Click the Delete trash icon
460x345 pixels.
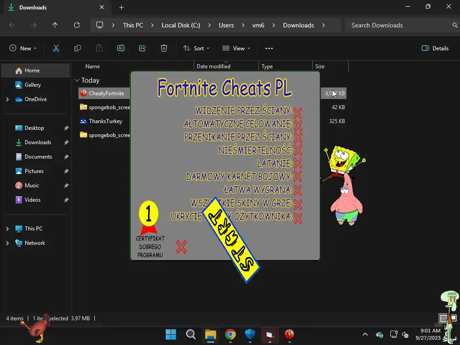(164, 49)
